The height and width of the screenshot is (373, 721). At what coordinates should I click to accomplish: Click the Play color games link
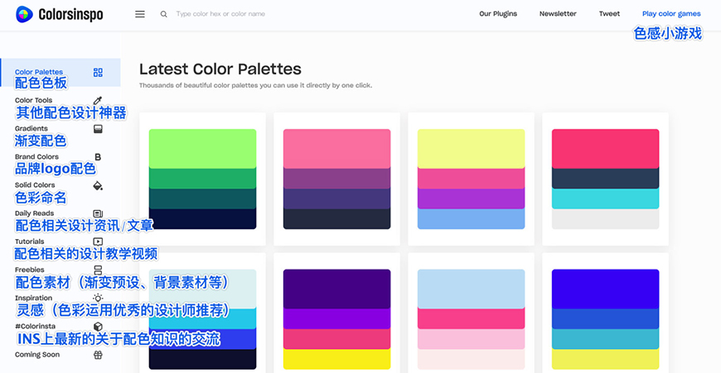point(670,14)
